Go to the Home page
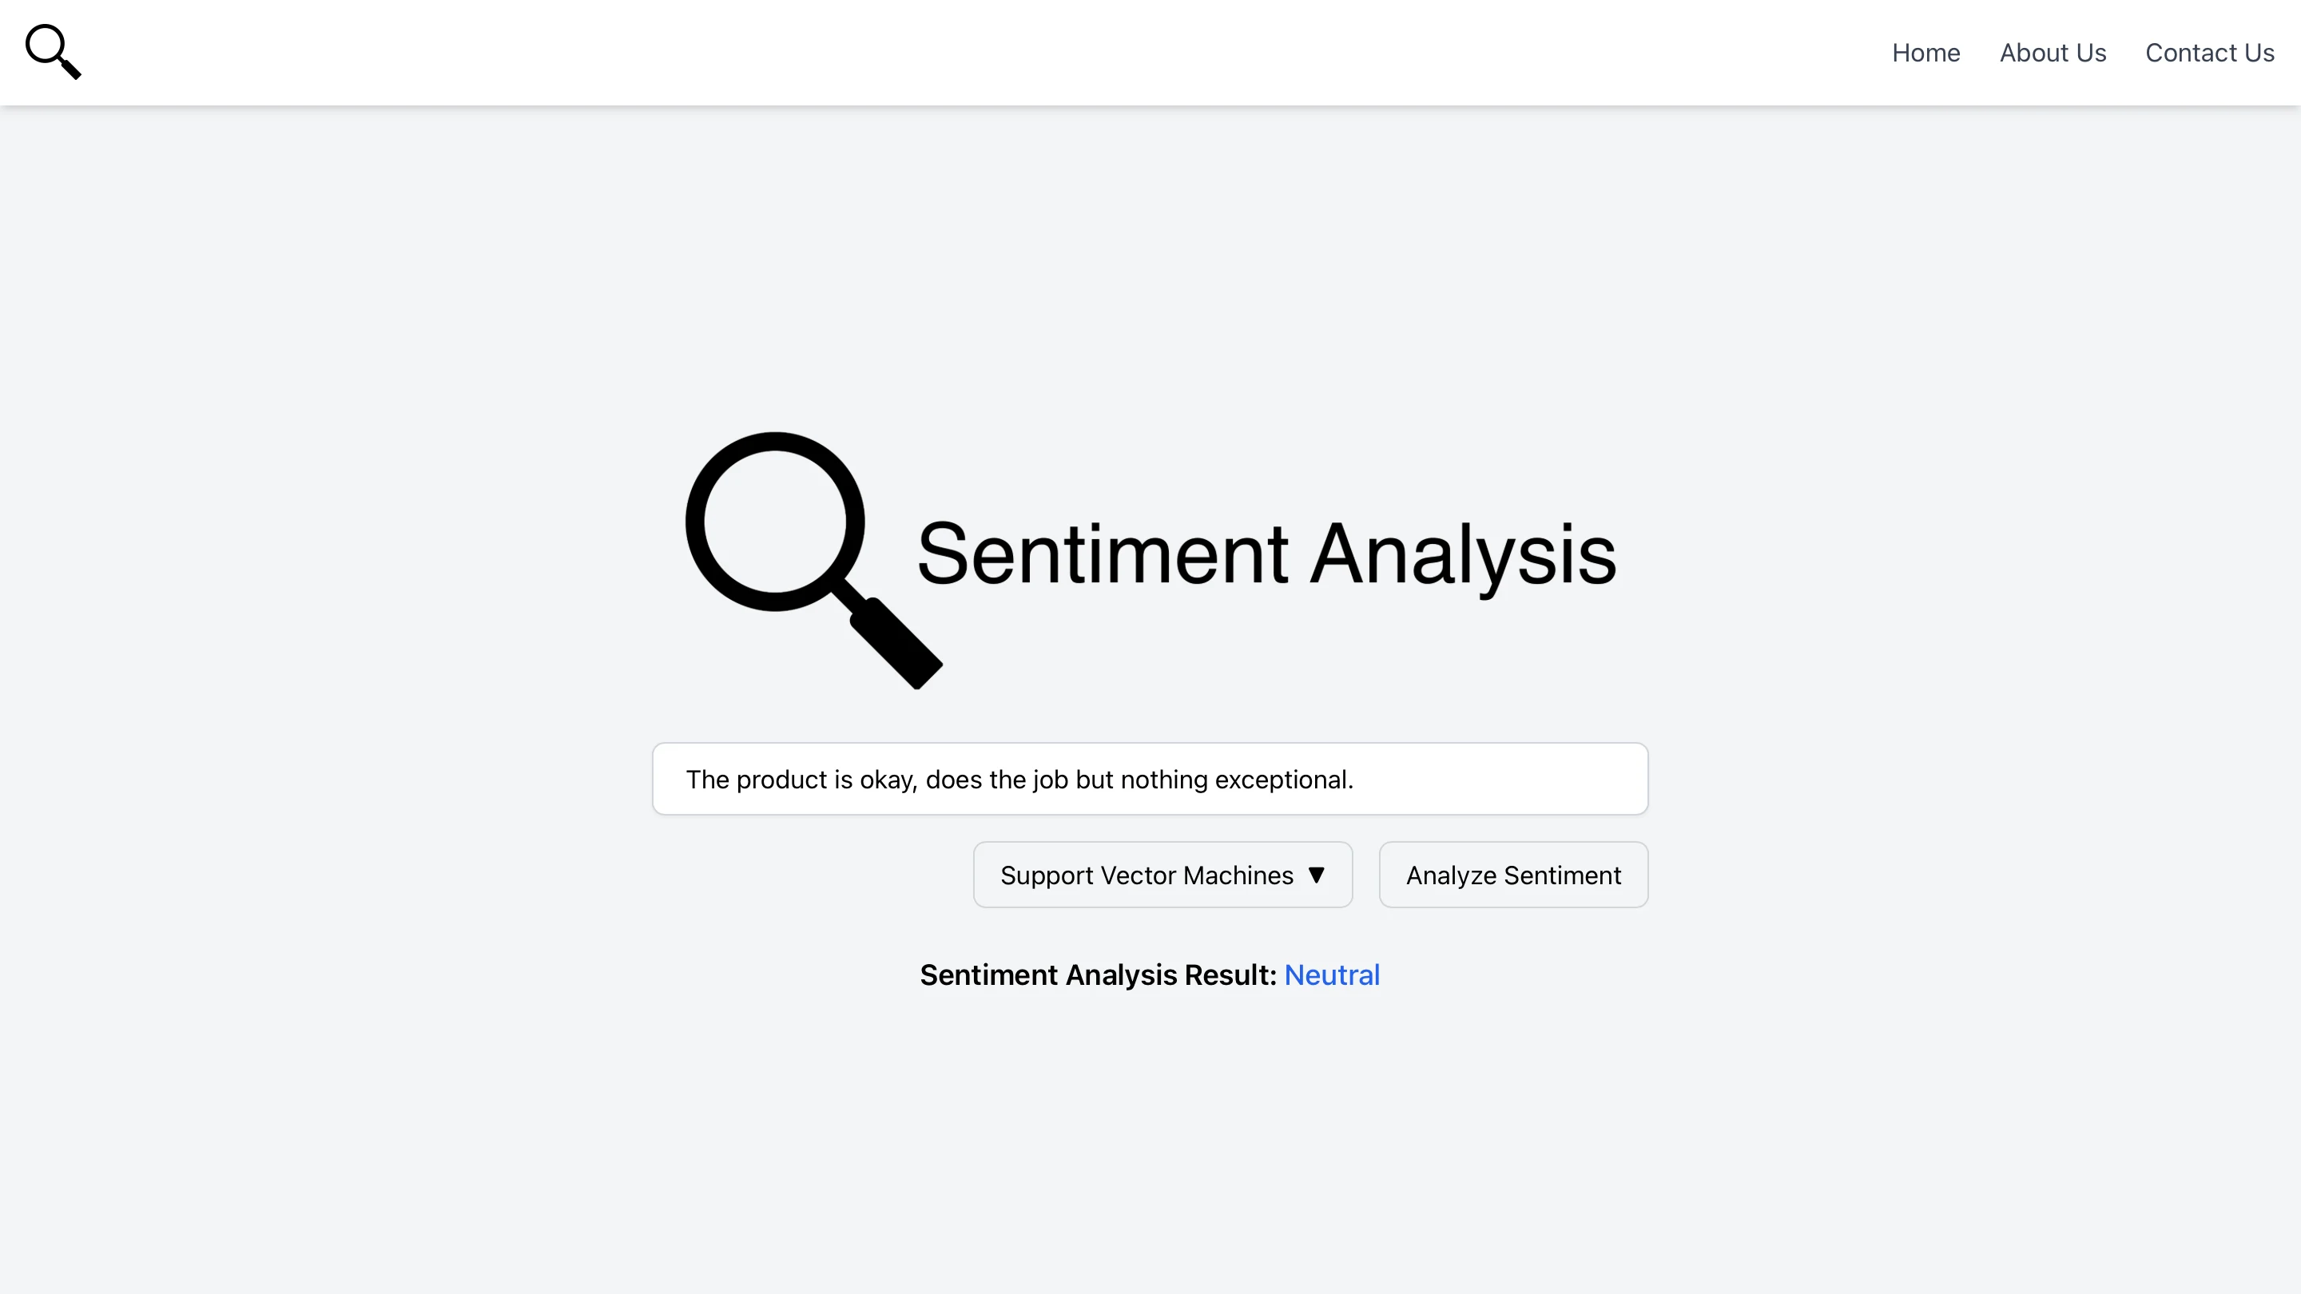This screenshot has height=1294, width=2301. point(1925,53)
